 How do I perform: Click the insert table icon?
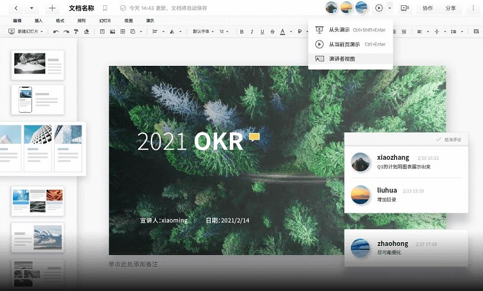122,31
